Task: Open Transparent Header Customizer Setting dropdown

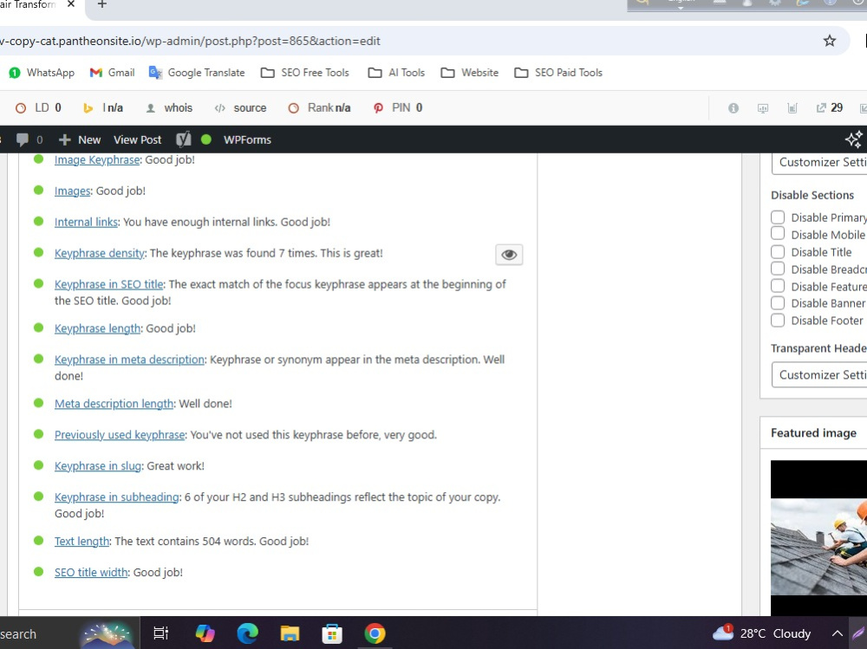Action: (x=819, y=375)
